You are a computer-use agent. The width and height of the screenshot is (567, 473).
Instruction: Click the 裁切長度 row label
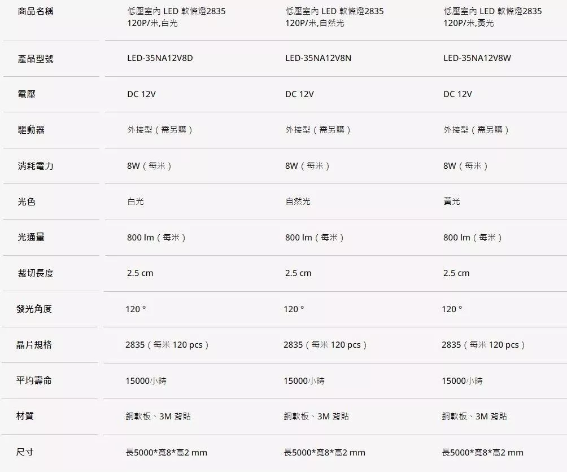pyautogui.click(x=35, y=273)
